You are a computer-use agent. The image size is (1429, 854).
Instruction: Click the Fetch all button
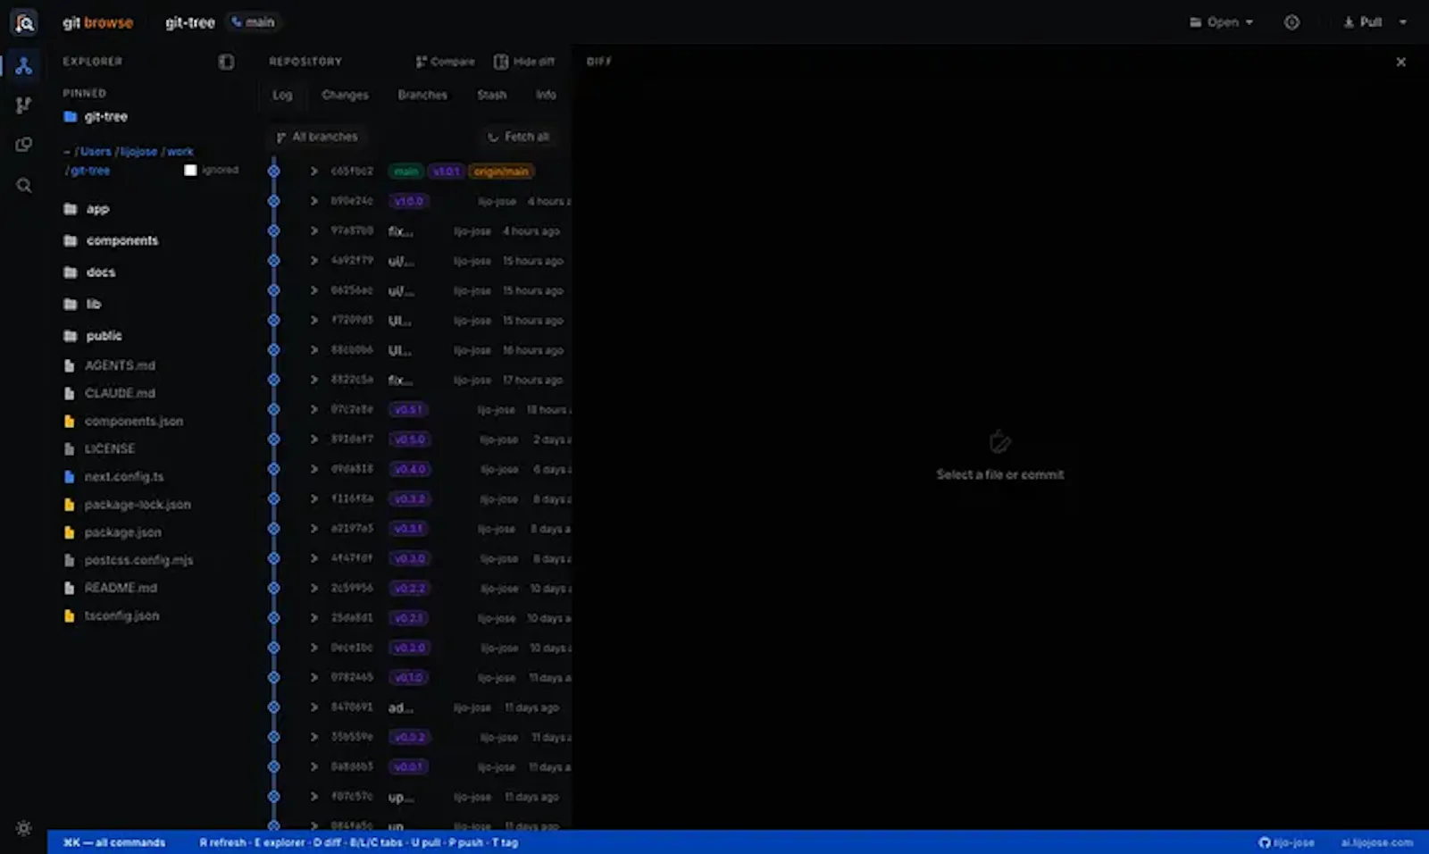tap(519, 137)
